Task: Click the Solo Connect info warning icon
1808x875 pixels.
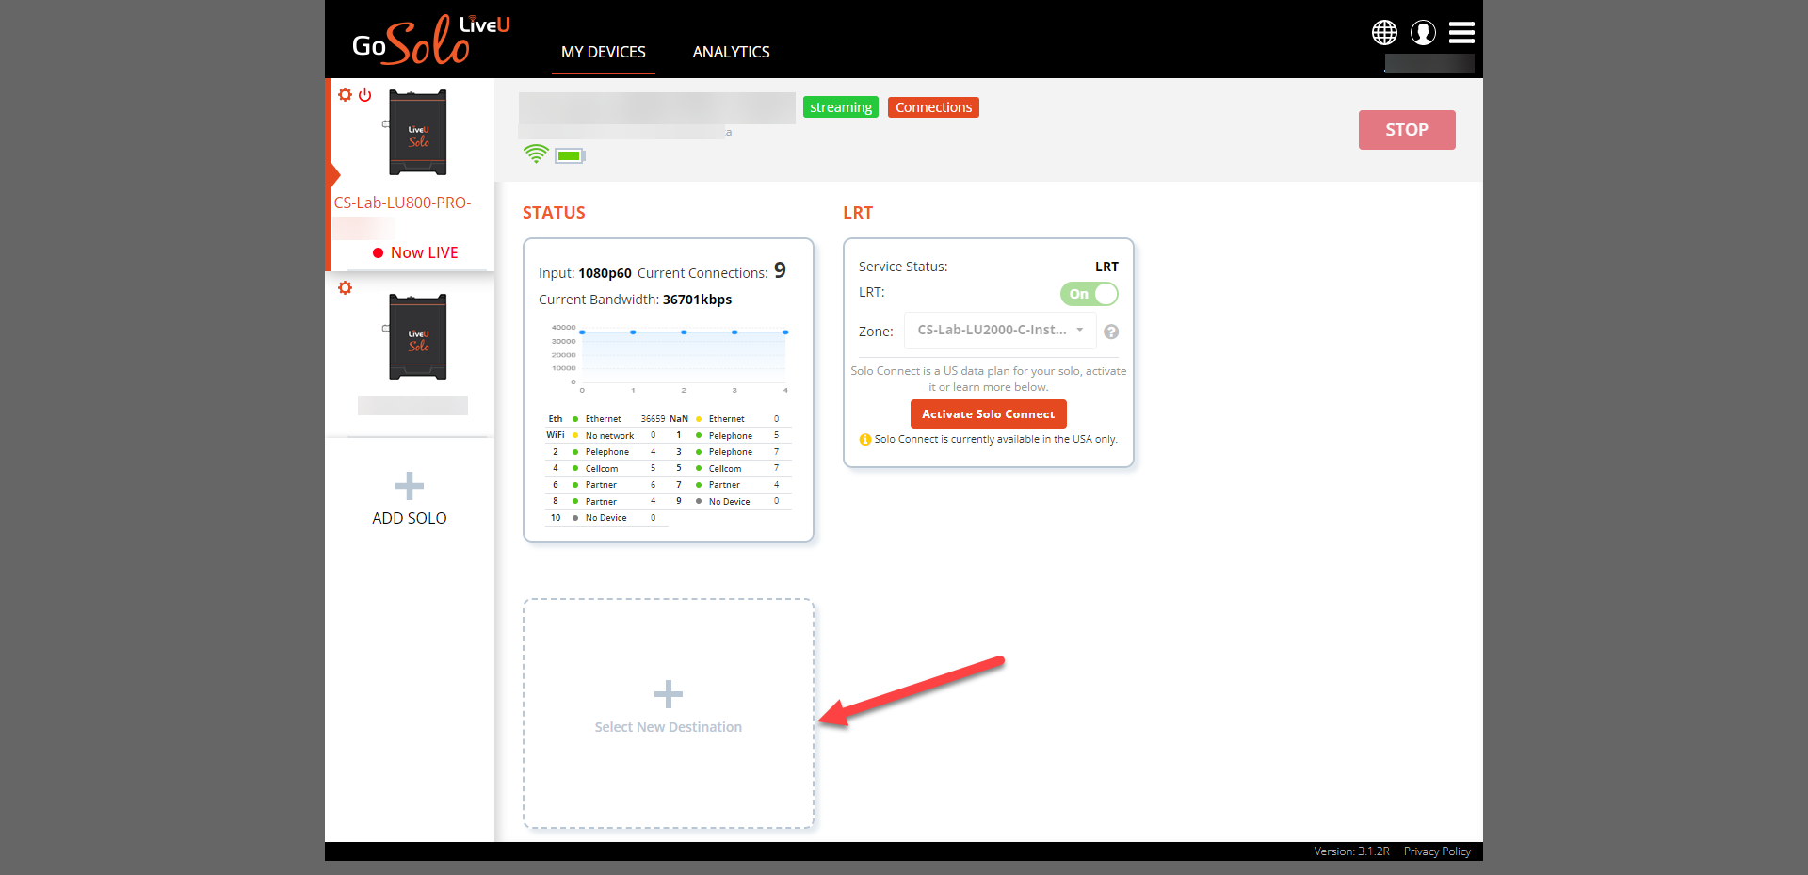Action: point(865,439)
